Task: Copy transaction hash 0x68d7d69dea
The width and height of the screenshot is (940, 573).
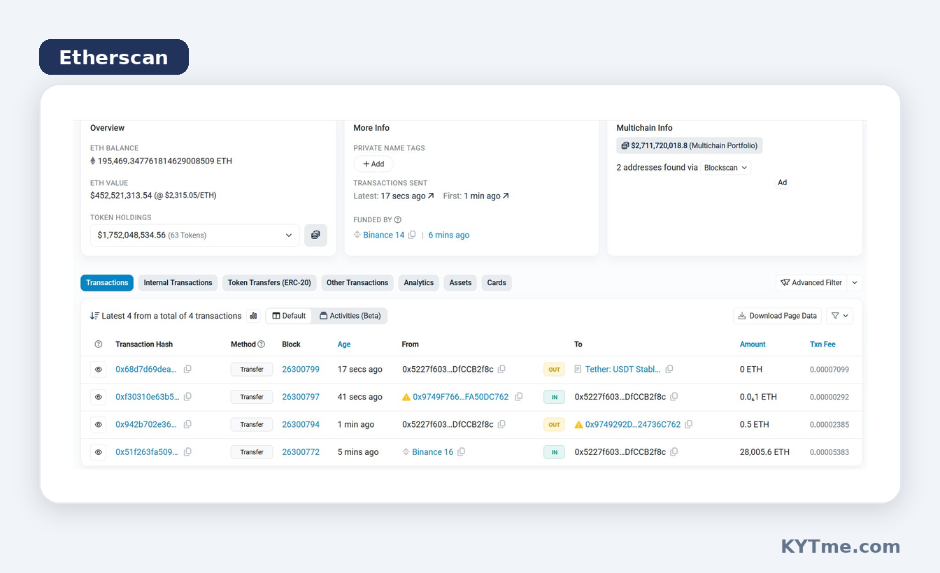Action: 187,369
